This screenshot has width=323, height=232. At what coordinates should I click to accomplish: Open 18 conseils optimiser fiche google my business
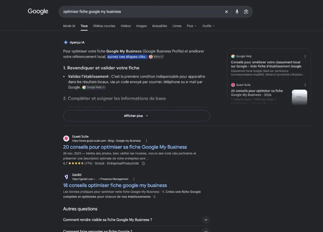pyautogui.click(x=115, y=185)
